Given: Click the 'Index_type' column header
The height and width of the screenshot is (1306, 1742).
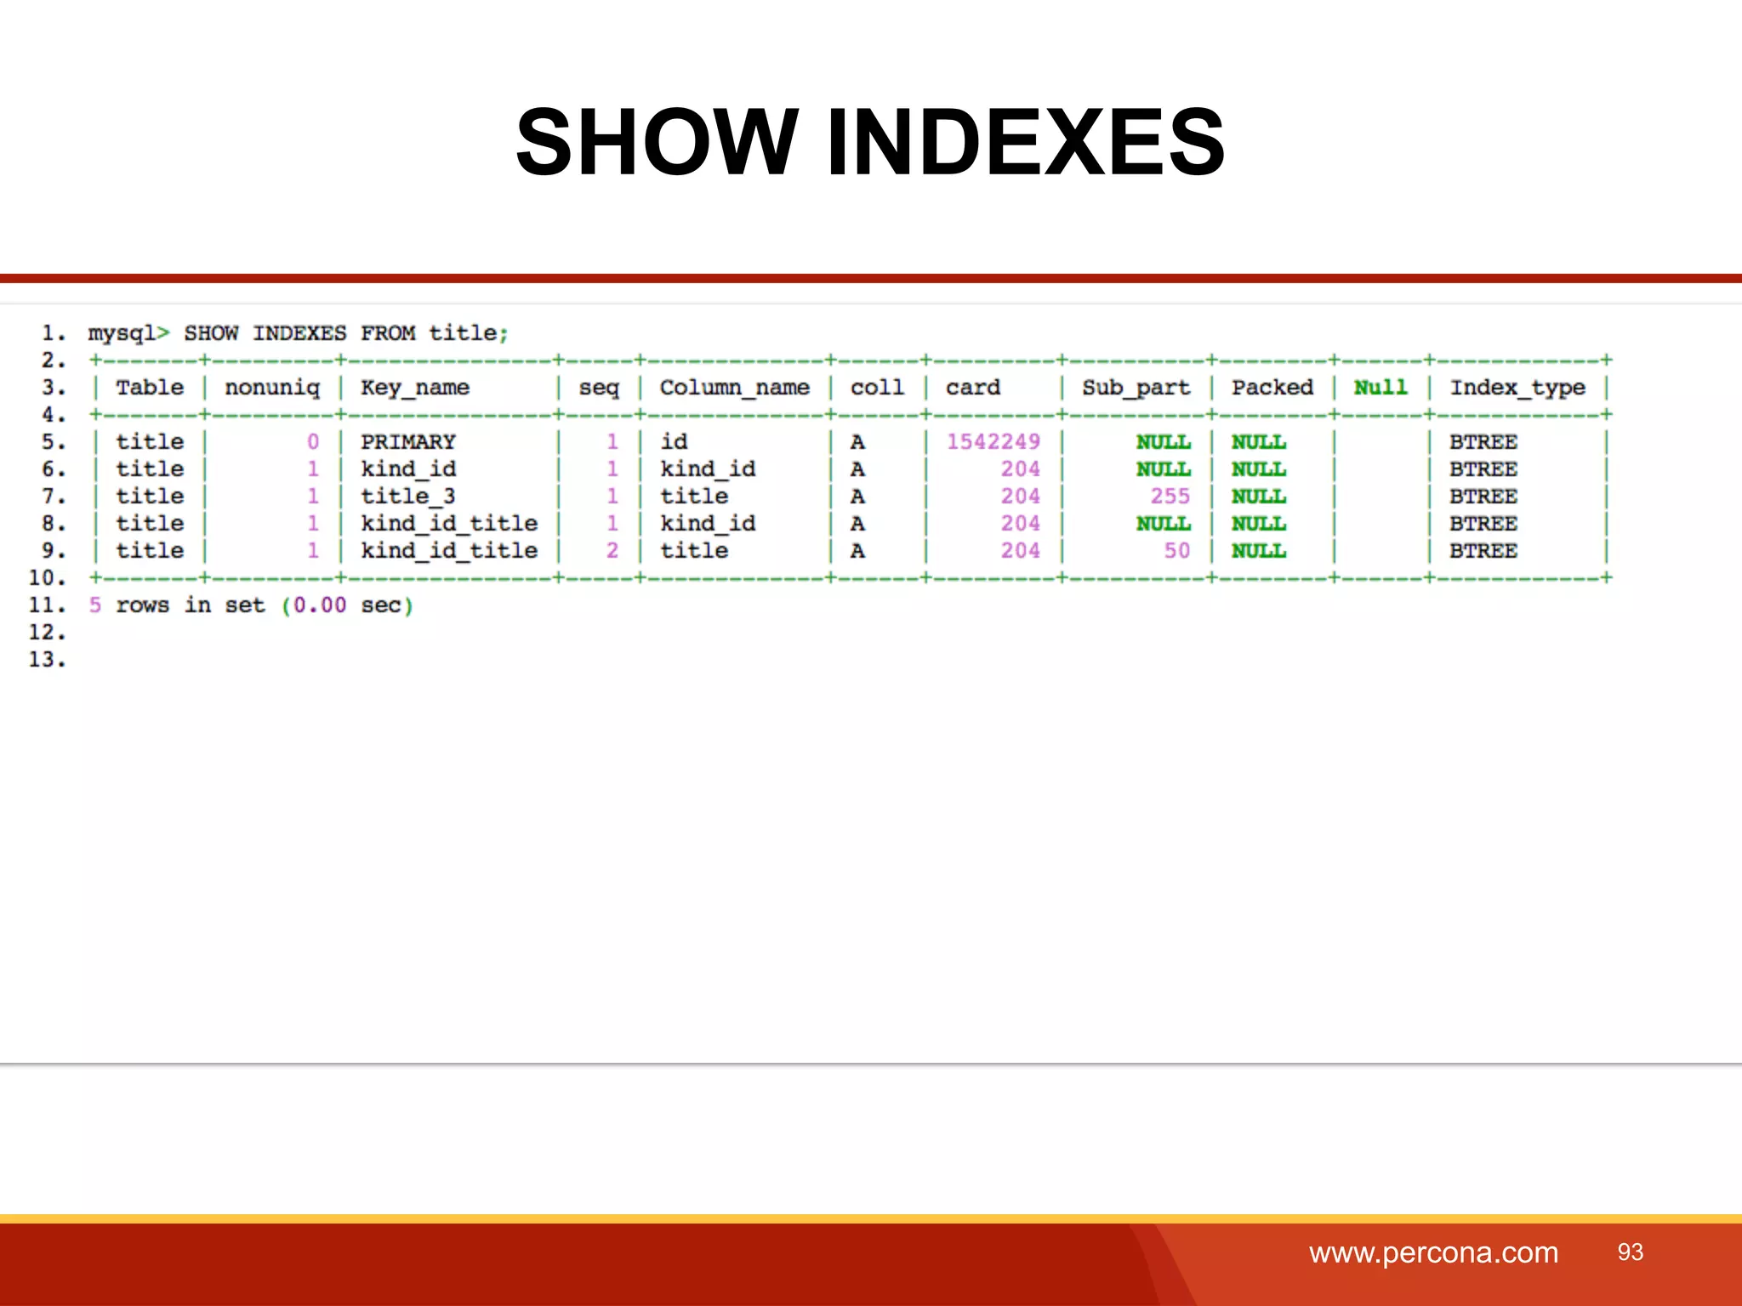Looking at the screenshot, I should pyautogui.click(x=1517, y=388).
